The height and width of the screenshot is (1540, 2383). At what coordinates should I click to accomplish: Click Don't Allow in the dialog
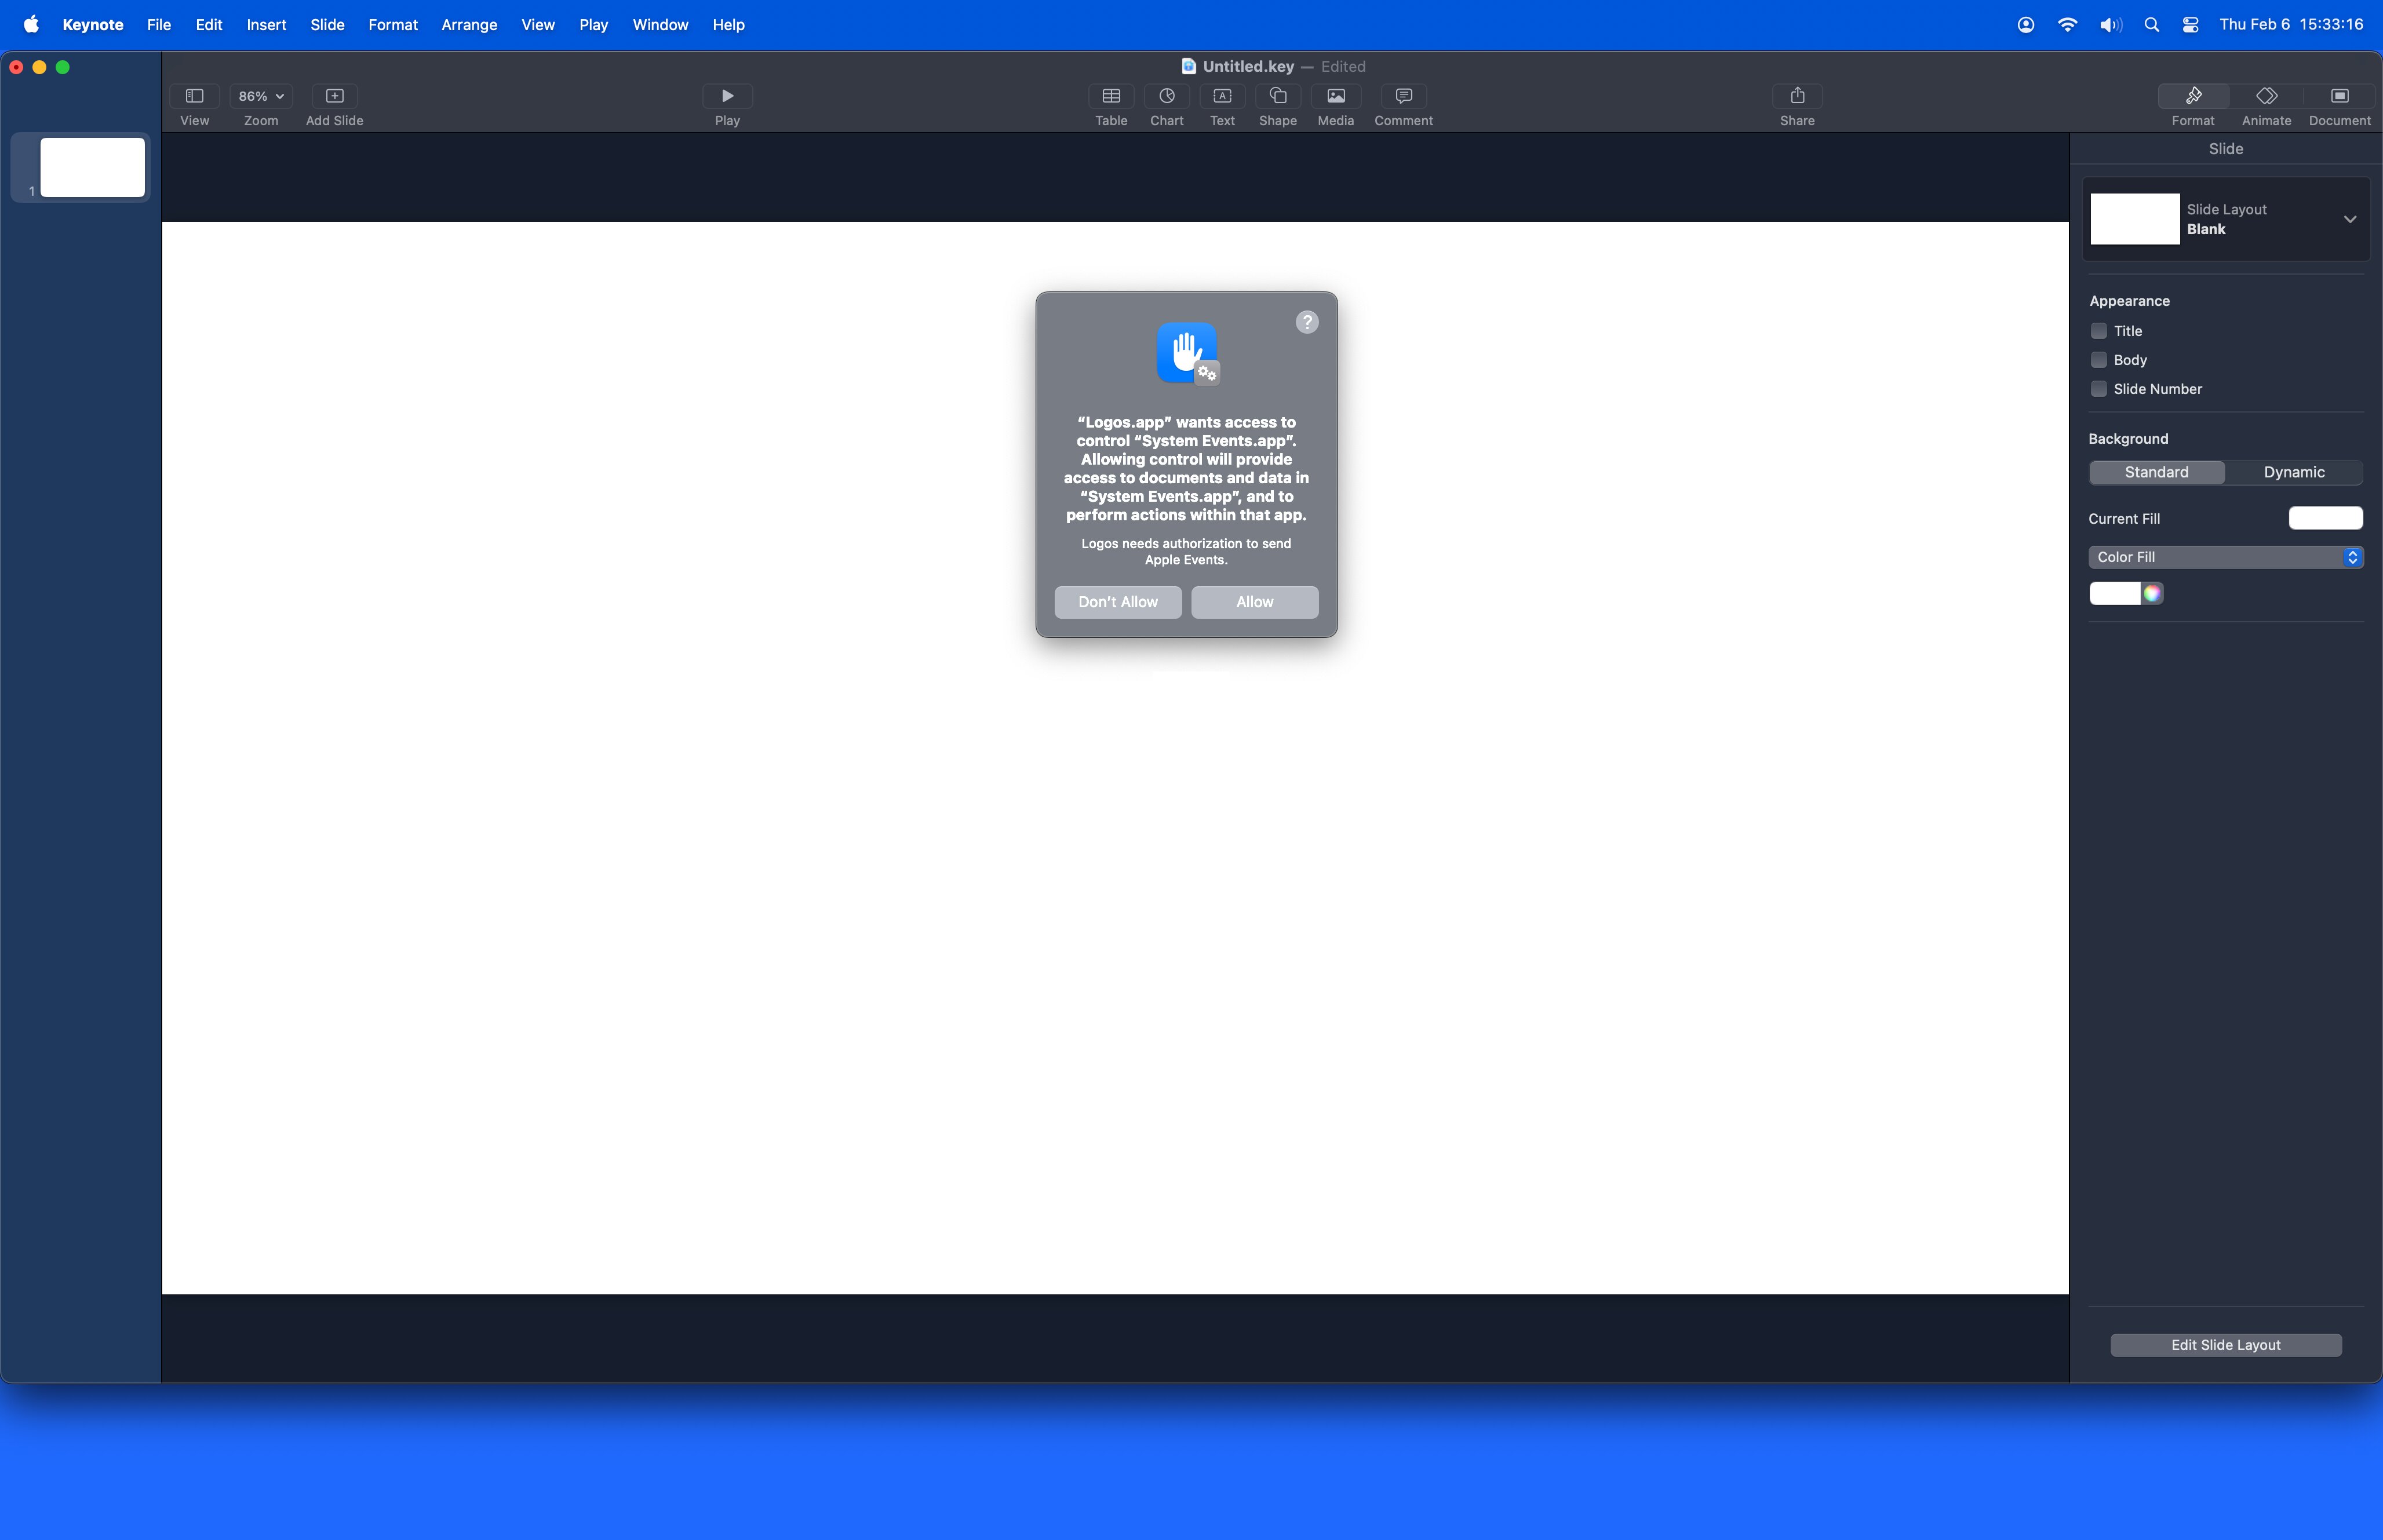[x=1118, y=602]
